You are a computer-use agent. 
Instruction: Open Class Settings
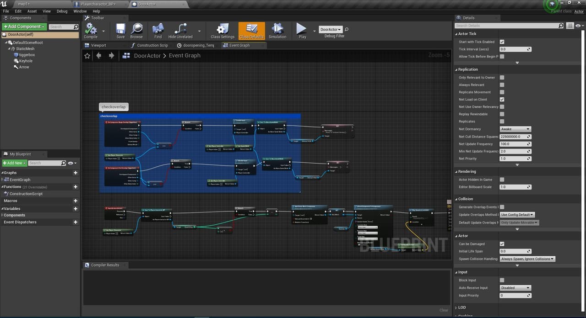tap(222, 31)
